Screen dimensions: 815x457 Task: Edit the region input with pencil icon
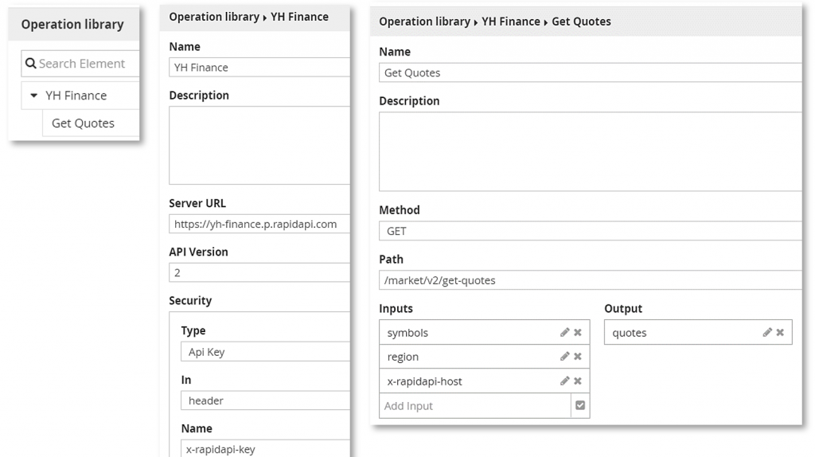pyautogui.click(x=564, y=357)
